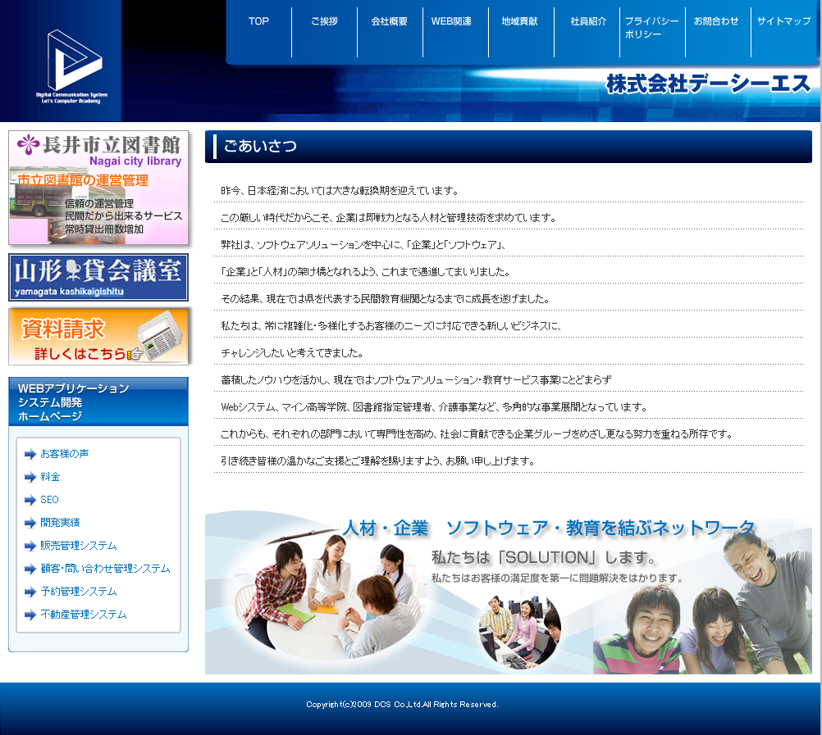Viewport: 822px width, 735px height.
Task: Open the WEB関連 navigation item
Action: 451,22
